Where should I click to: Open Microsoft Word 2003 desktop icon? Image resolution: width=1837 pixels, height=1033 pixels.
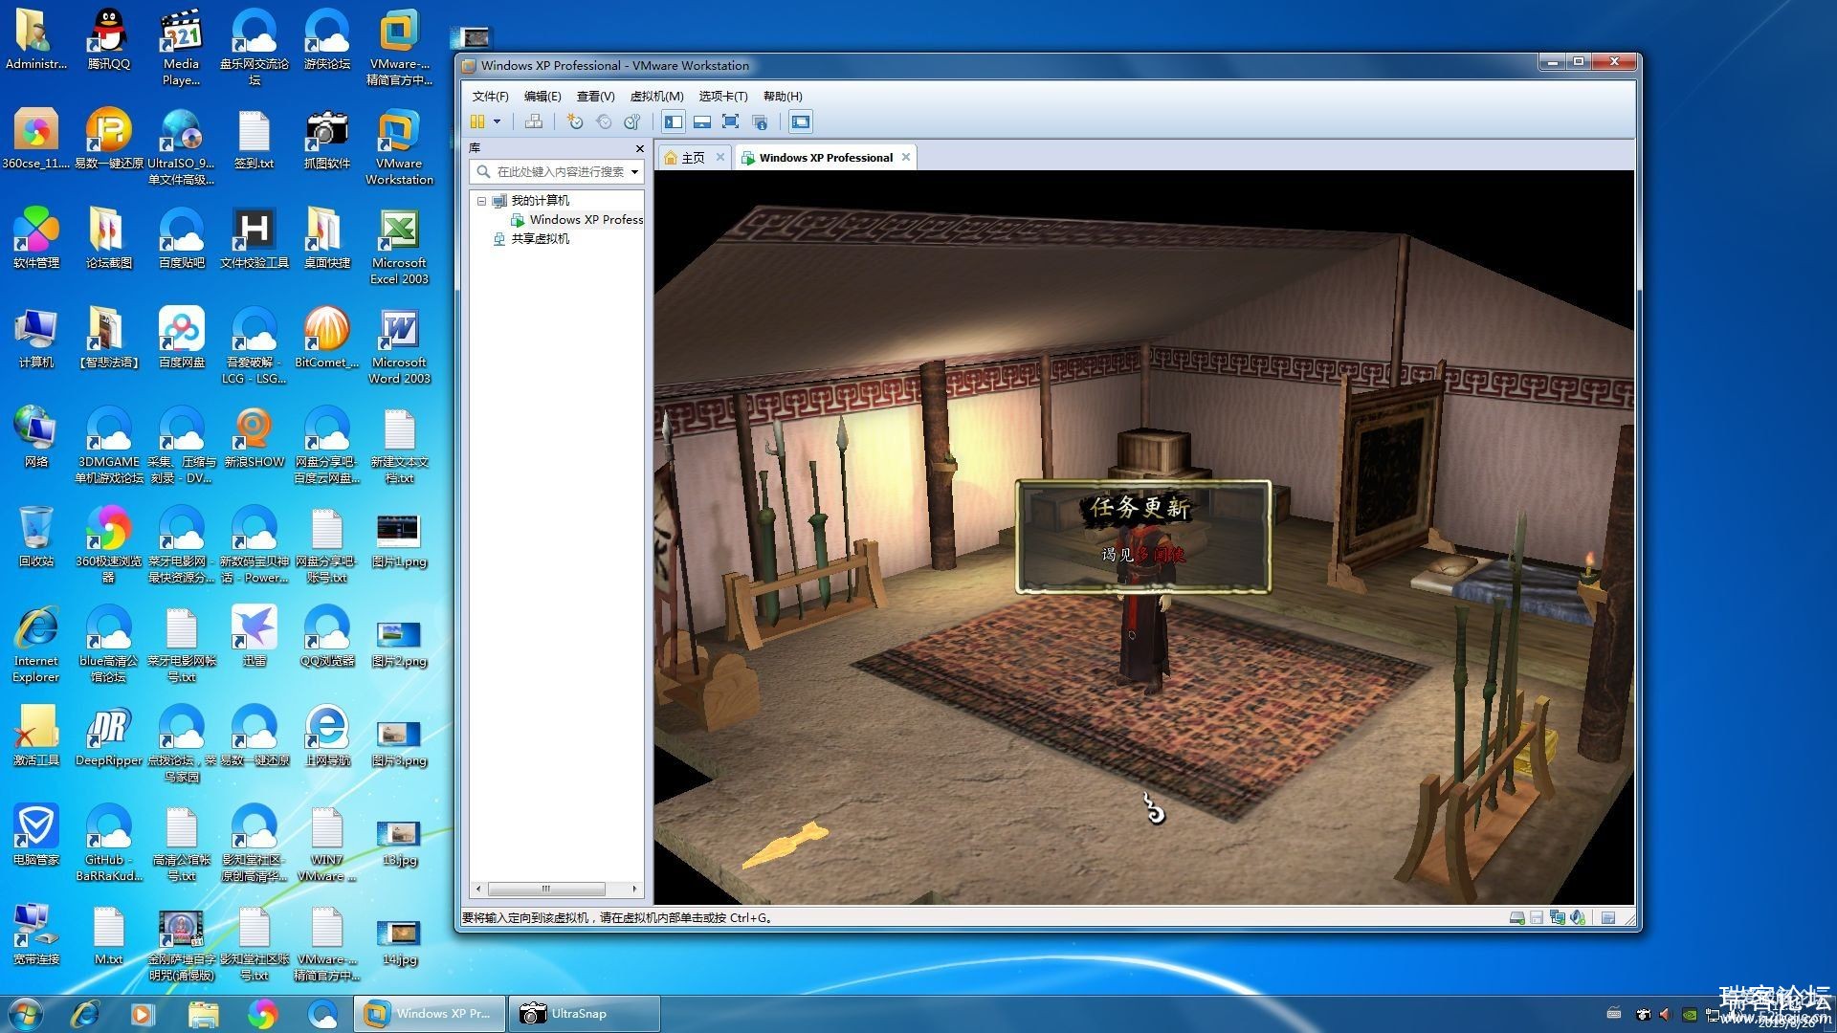399,346
